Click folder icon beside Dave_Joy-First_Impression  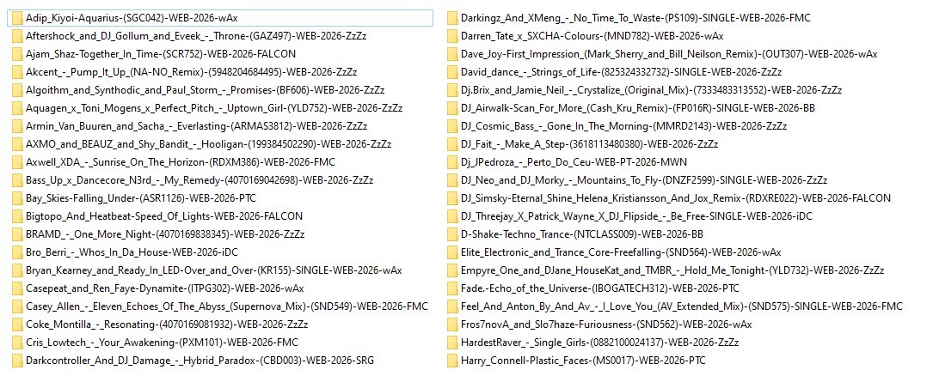tap(452, 54)
